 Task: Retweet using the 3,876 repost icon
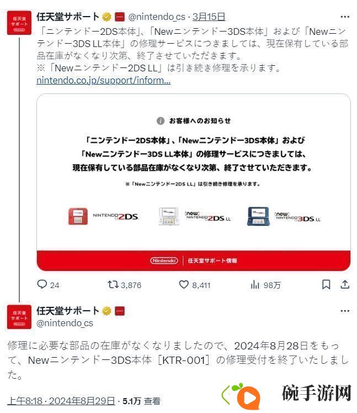tap(113, 285)
